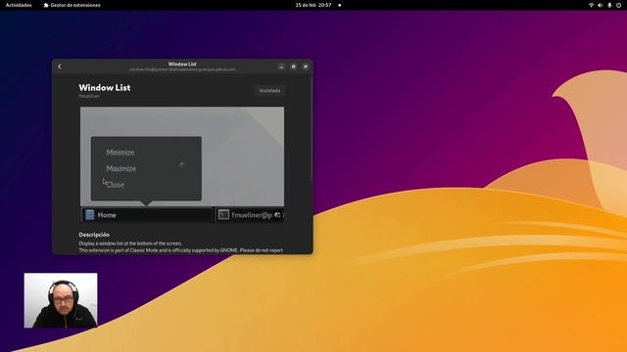Viewport: 627px width, 352px height.
Task: Click the webcam overlay of the presenter
Action: (61, 300)
